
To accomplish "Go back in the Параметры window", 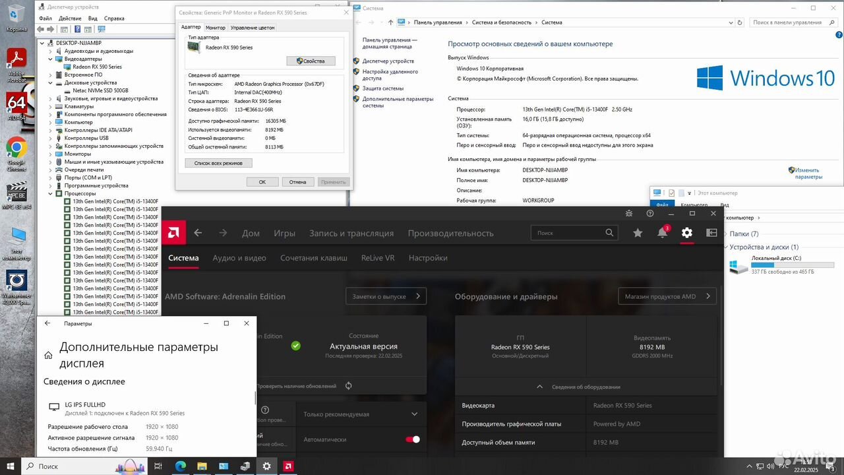I will point(47,323).
